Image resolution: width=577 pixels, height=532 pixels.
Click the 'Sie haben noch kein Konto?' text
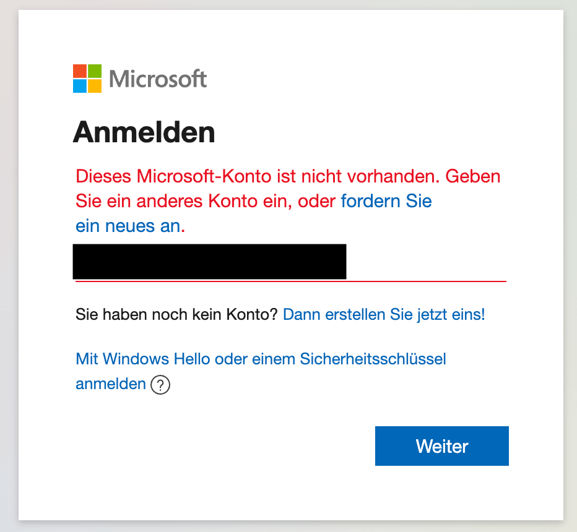point(176,314)
